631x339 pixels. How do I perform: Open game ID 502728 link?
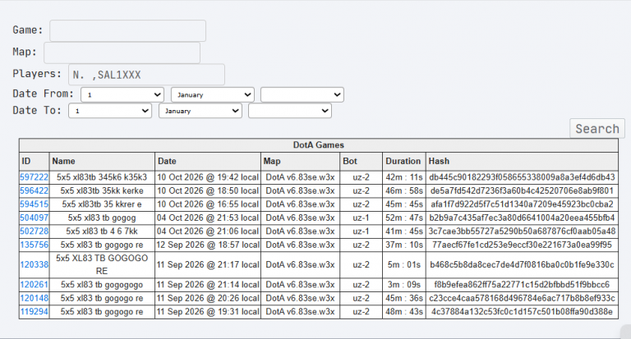coord(34,231)
